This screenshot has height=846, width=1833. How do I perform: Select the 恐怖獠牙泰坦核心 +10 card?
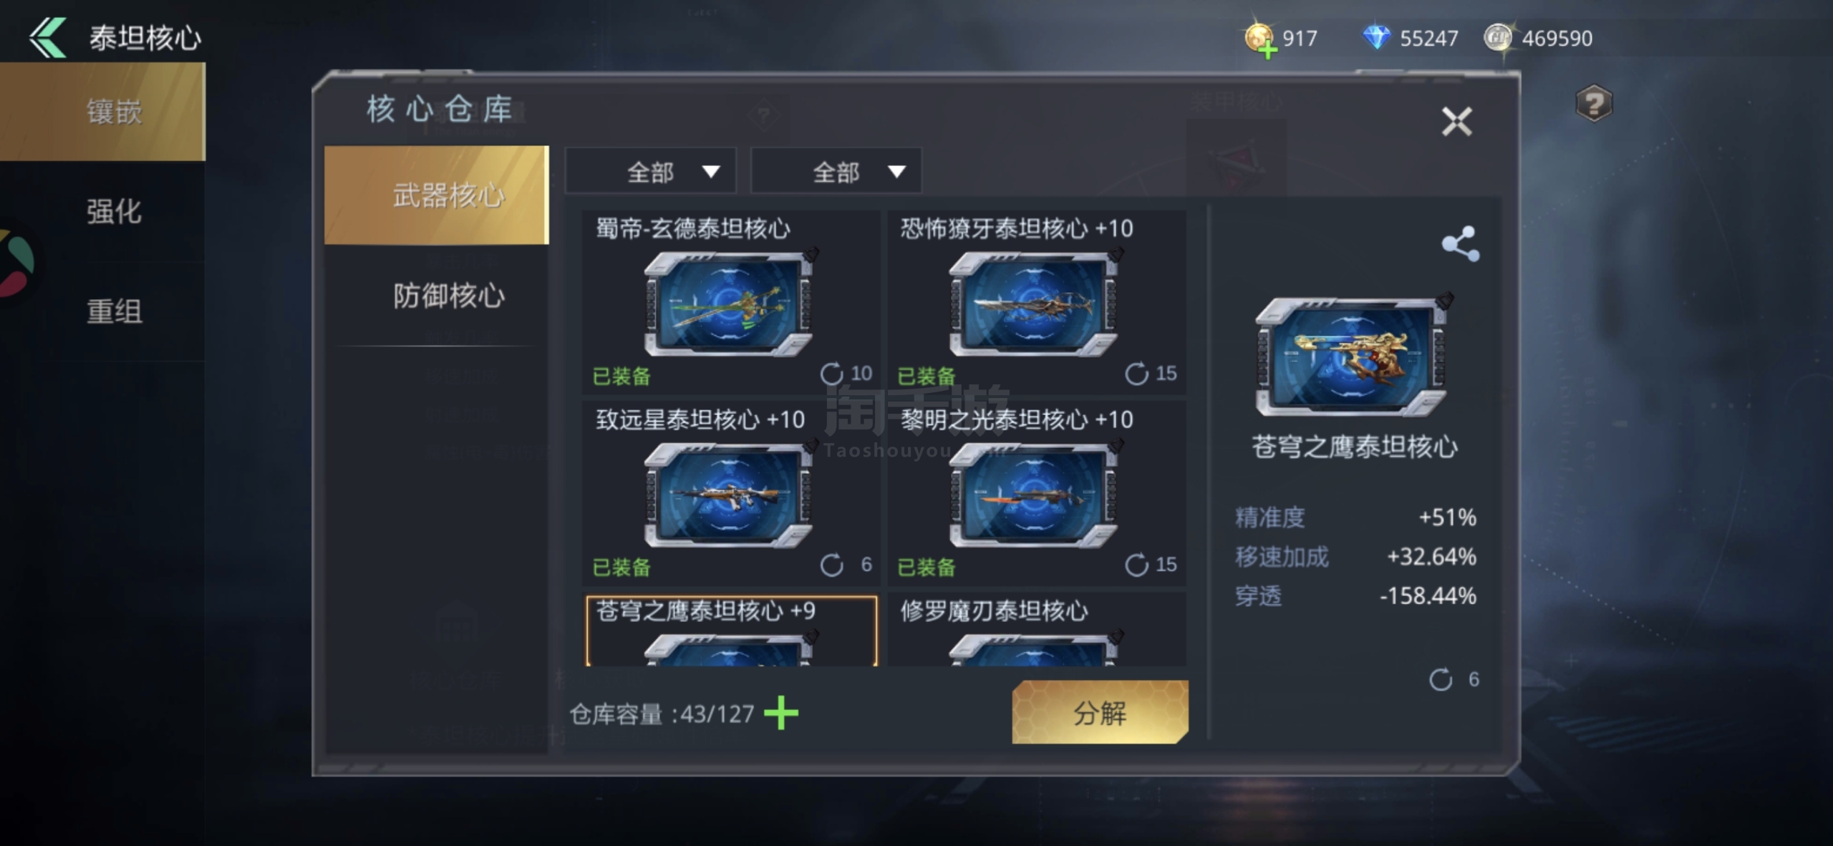(1037, 301)
